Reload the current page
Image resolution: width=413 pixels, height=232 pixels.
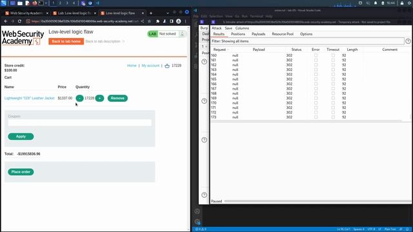(x=19, y=21)
